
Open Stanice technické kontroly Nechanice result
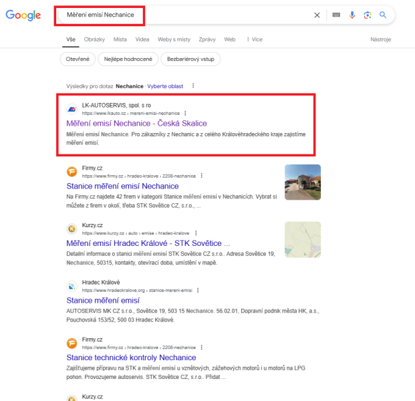point(131,358)
